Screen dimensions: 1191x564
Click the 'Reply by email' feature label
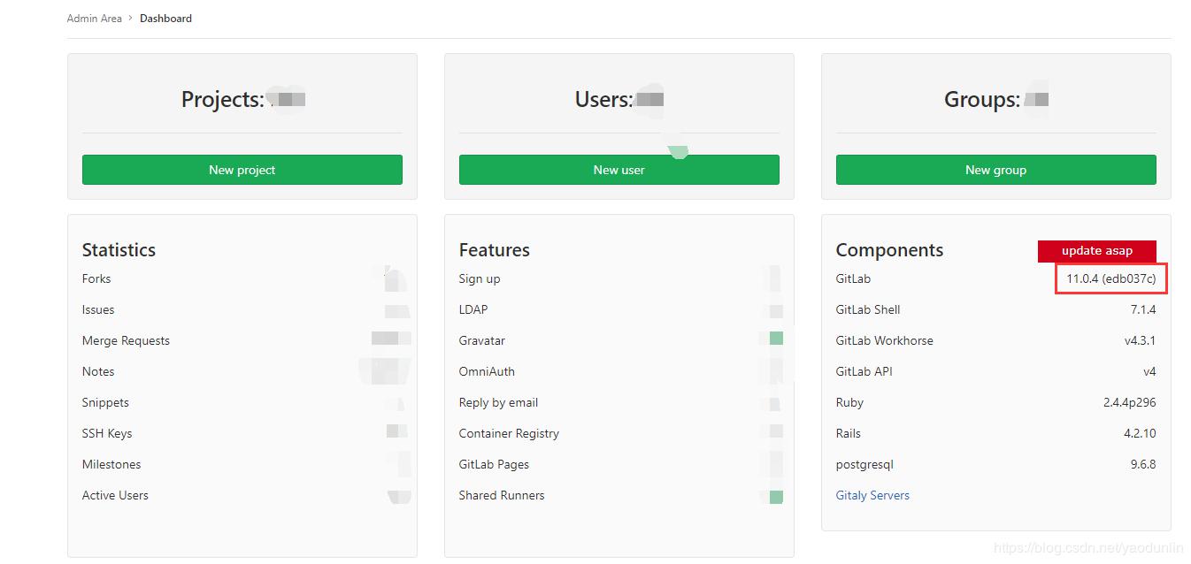click(498, 402)
